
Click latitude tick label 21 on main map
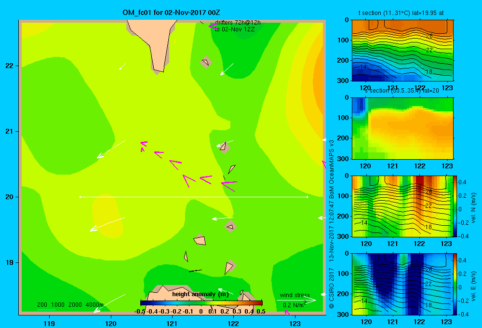click(x=10, y=131)
